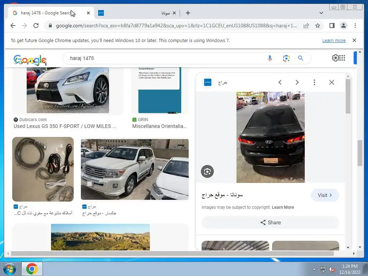
Task: Click the address bar URL
Action: (176, 26)
